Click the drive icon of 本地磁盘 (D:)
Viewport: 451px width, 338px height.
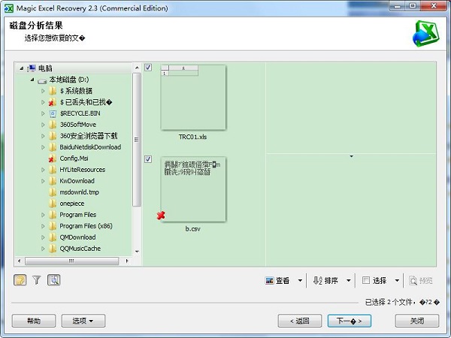pyautogui.click(x=42, y=80)
